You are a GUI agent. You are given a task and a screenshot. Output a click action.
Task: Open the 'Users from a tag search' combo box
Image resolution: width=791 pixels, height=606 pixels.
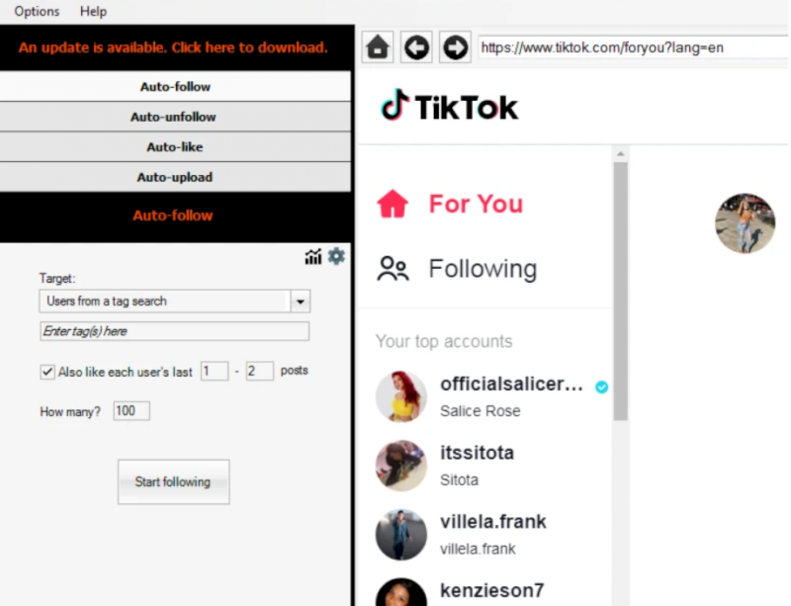175,302
